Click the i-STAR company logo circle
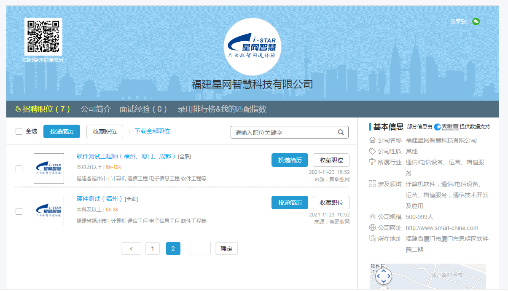 point(252,47)
